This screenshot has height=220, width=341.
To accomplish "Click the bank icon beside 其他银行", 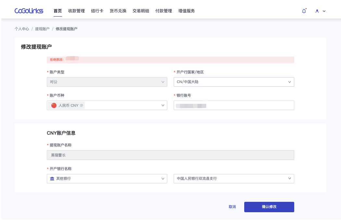I will [52, 179].
